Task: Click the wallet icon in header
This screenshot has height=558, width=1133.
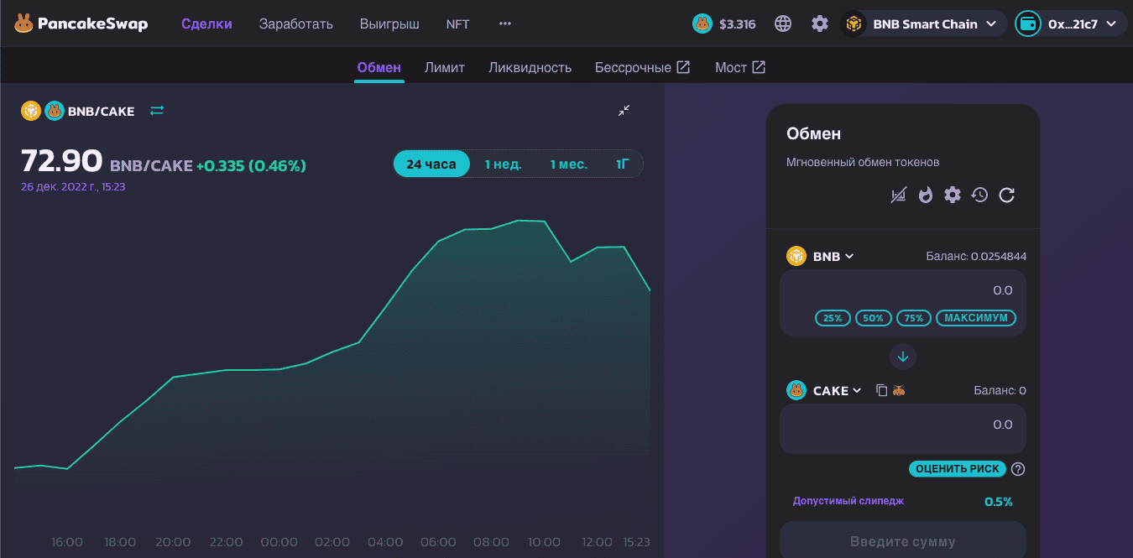Action: 1027,23
